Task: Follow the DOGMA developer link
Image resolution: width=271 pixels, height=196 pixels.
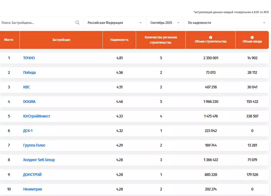Action: click(29, 102)
